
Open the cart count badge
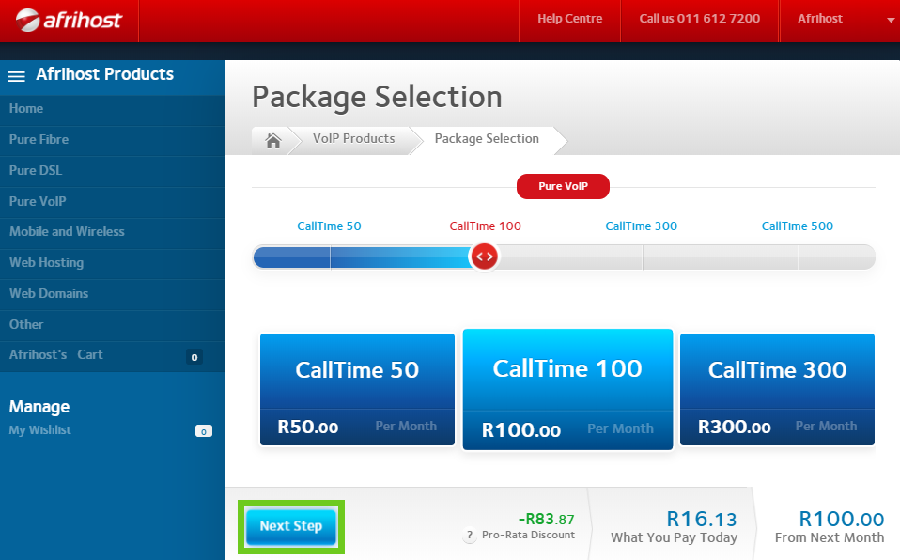[194, 357]
